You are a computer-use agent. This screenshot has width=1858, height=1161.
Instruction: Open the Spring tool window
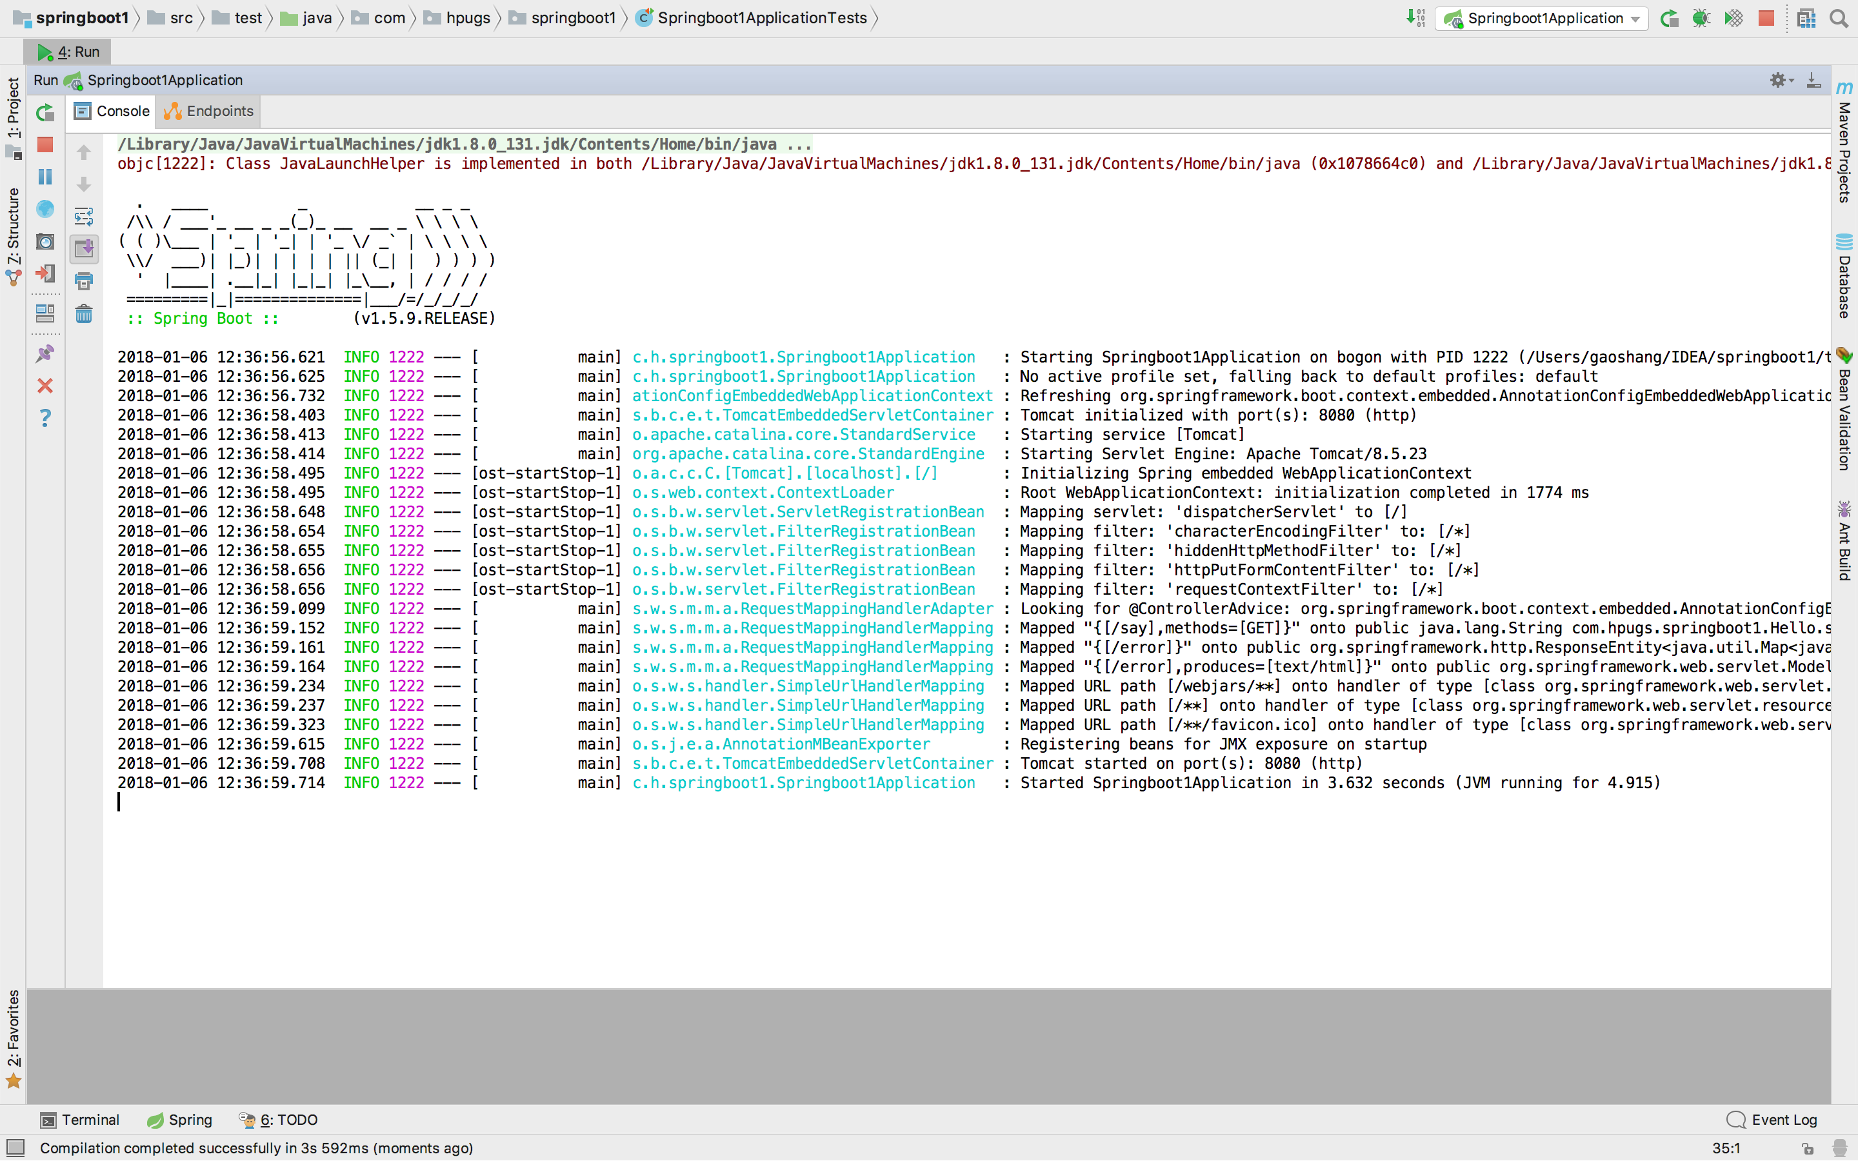click(x=179, y=1120)
